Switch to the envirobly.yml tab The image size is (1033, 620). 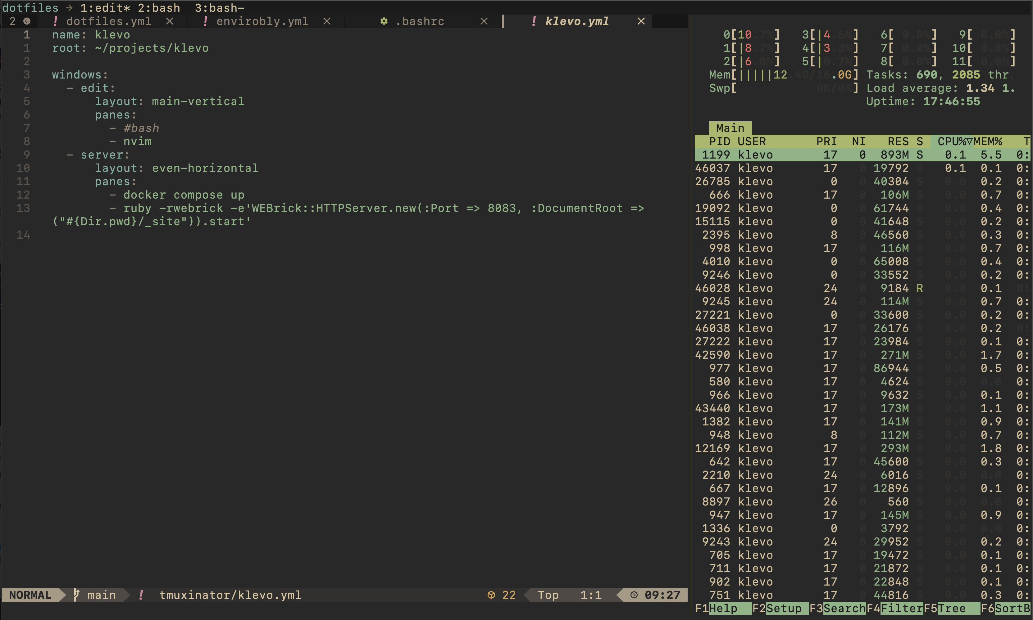pyautogui.click(x=262, y=21)
